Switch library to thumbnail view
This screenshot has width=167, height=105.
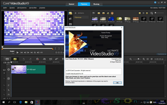147,13
